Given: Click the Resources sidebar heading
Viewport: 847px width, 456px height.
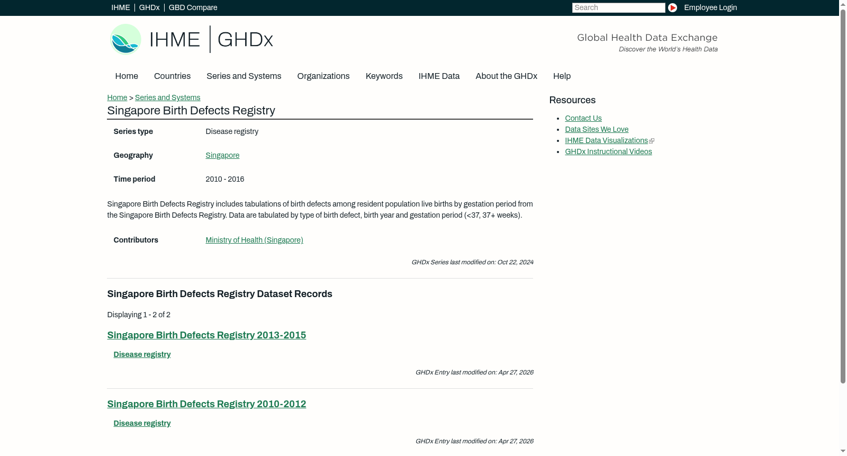Looking at the screenshot, I should pos(572,101).
